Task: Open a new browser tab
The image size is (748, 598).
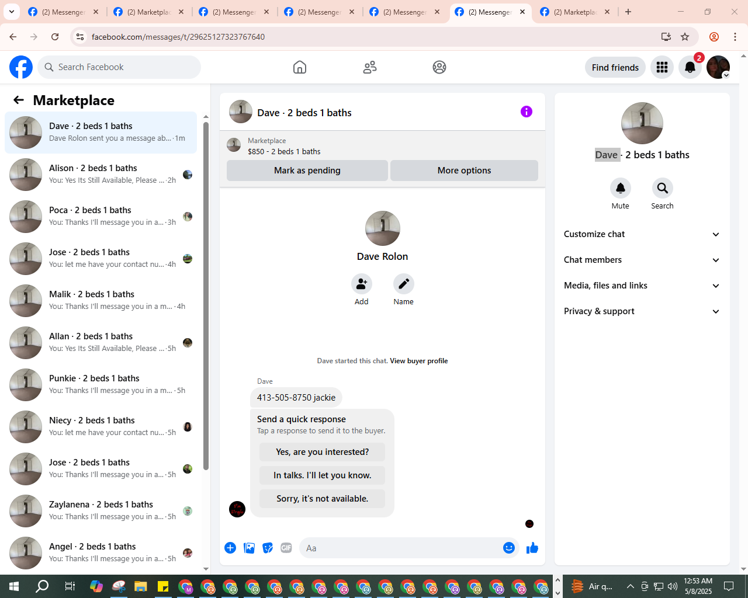Action: point(628,12)
